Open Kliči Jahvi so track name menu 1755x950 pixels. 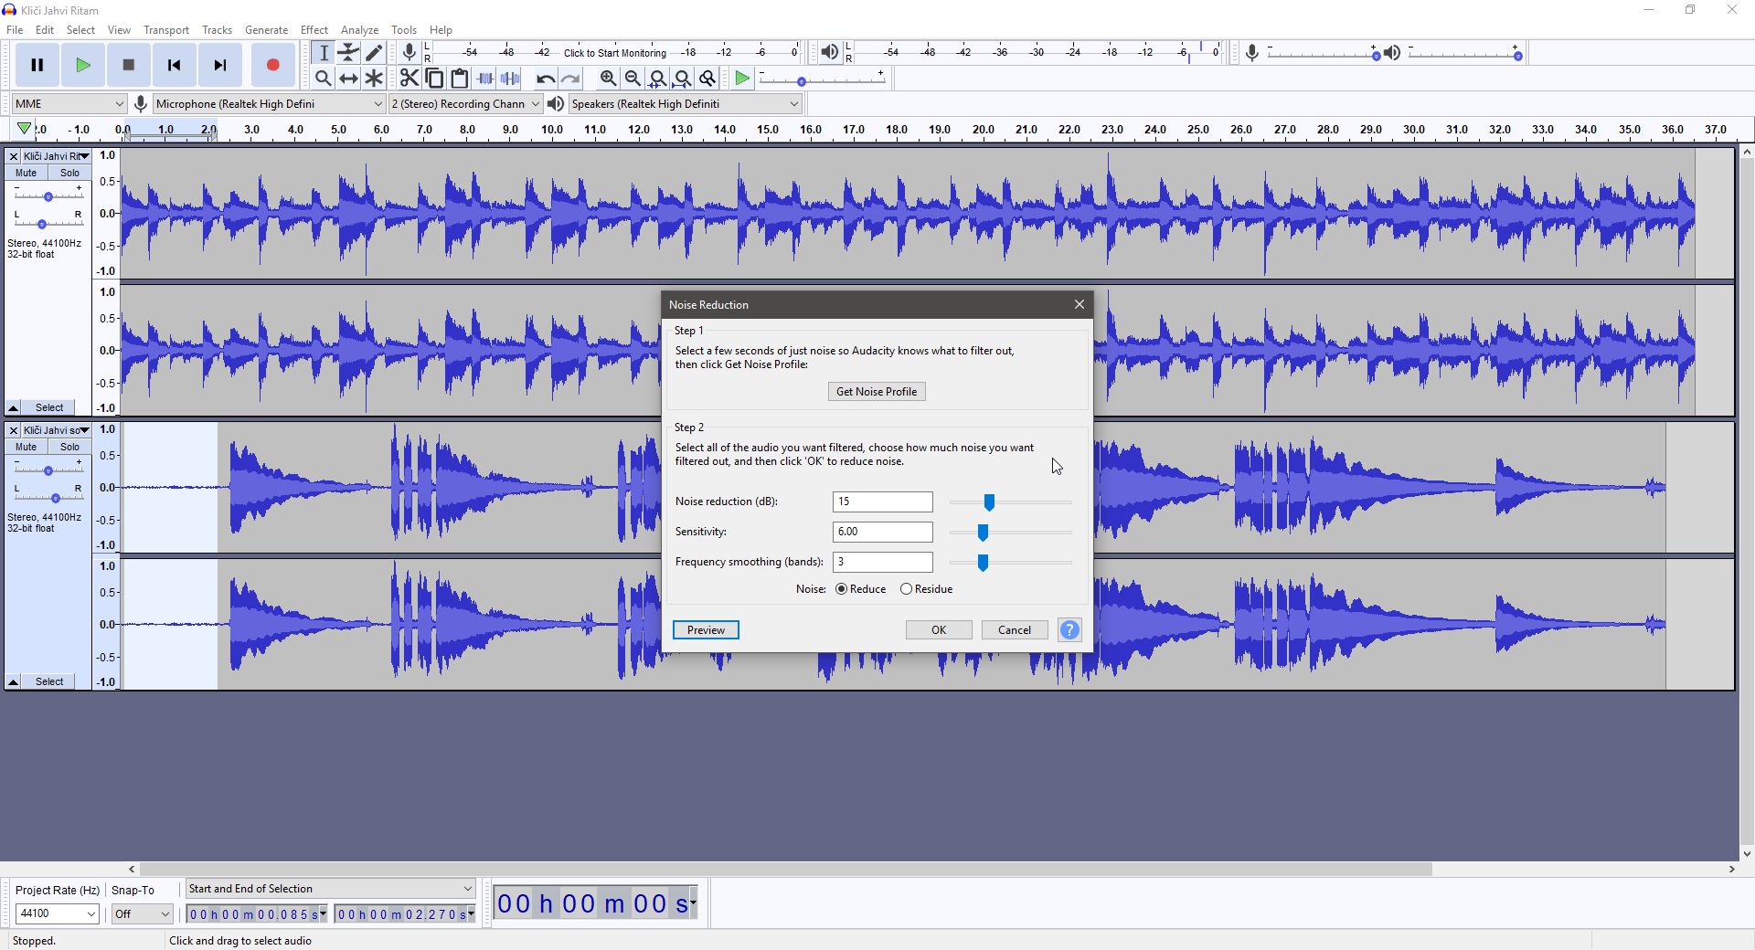tap(56, 430)
